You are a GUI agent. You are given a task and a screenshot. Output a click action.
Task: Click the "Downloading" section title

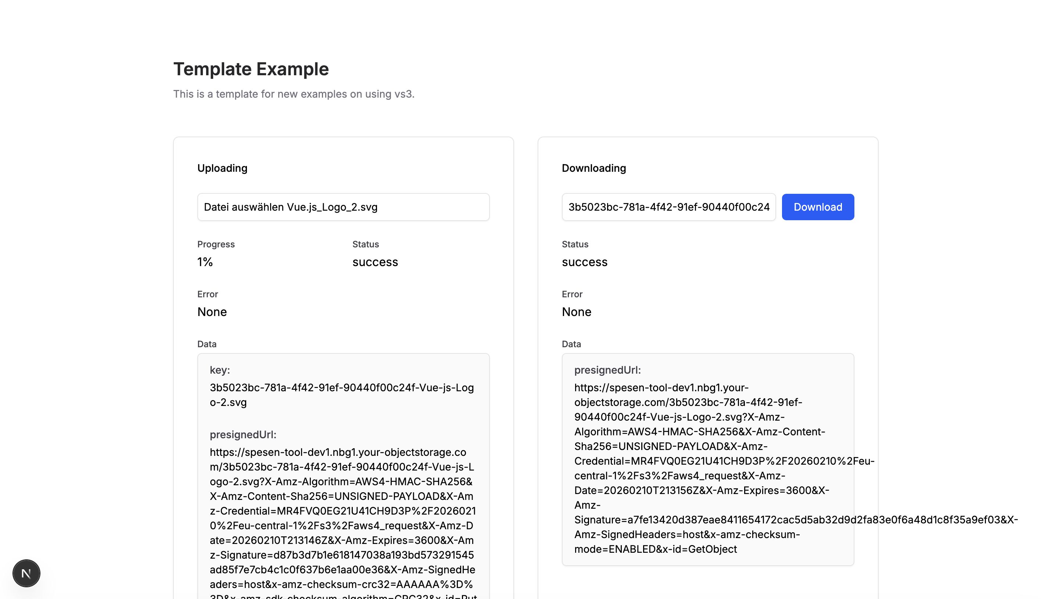593,168
